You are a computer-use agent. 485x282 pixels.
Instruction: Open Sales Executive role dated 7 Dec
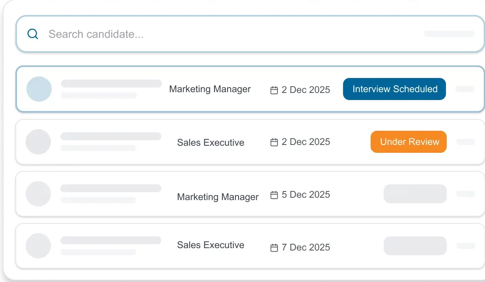click(x=211, y=245)
